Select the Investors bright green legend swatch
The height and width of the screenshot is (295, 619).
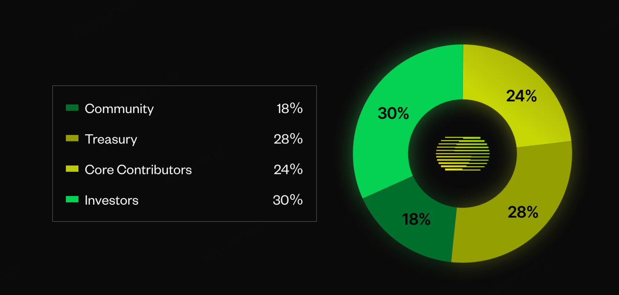pyautogui.click(x=72, y=199)
